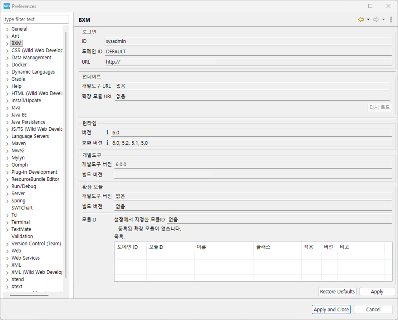Image resolution: width=398 pixels, height=320 pixels.
Task: Click the BXM icon in title bar
Action: point(7,6)
